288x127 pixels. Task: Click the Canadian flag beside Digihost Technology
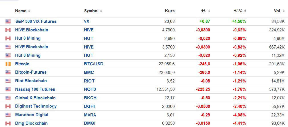click(8, 106)
